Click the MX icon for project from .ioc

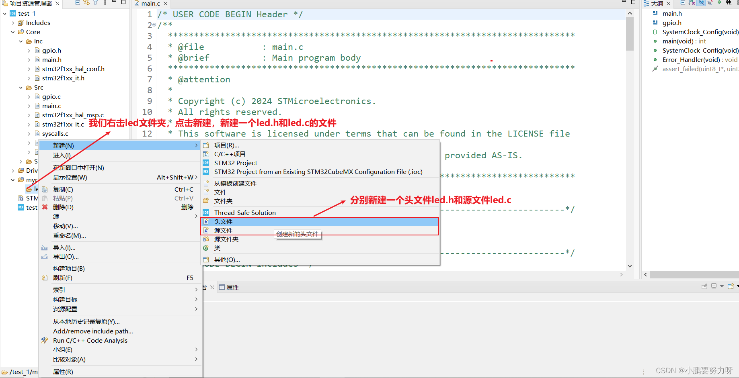coord(206,172)
